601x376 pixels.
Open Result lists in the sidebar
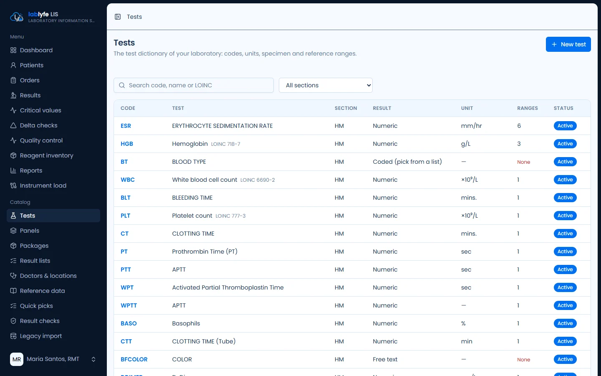(53, 261)
